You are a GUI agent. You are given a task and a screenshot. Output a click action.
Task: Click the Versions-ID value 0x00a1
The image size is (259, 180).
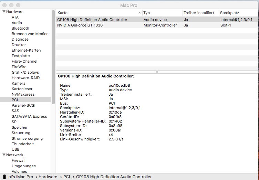pos(115,130)
